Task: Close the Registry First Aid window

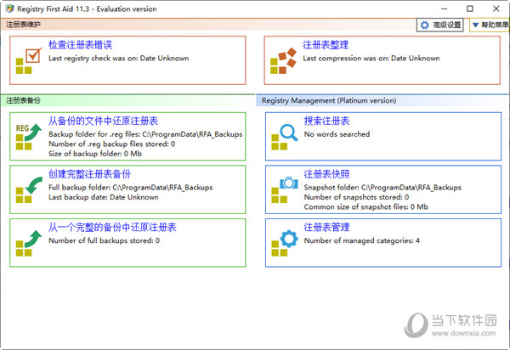Action: tap(496, 8)
